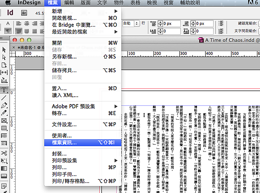260x193 pixels.
Task: Choose 在 Bridge 中瀏覽... menu item
Action: pos(83,25)
